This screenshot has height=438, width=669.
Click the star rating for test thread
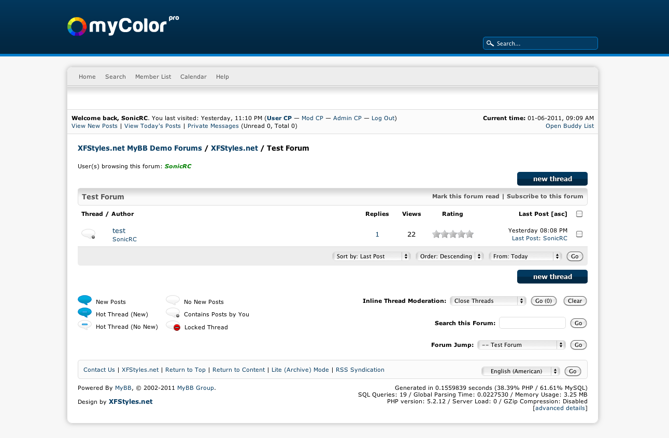click(x=453, y=234)
